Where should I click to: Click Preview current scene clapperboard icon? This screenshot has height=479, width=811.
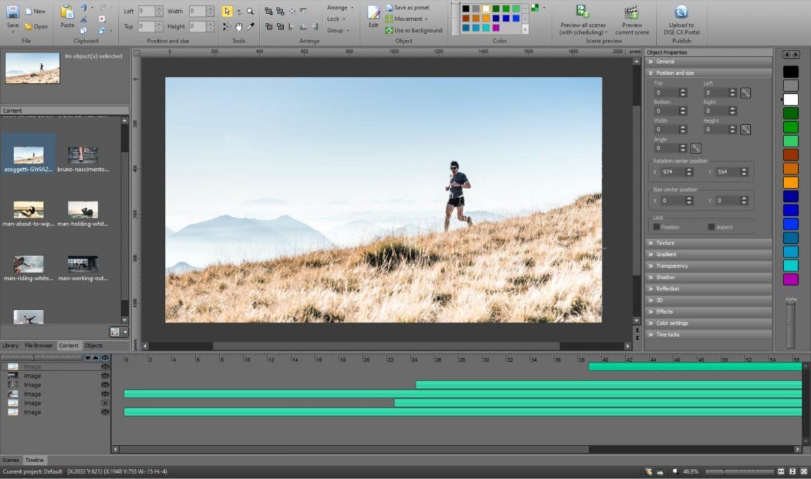click(632, 12)
